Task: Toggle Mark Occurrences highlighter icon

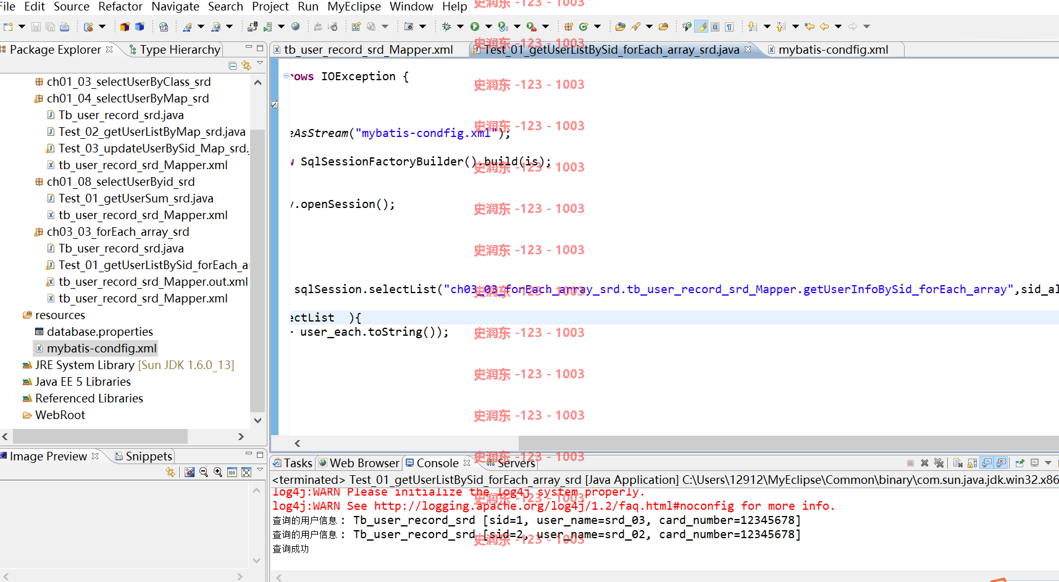Action: [x=701, y=27]
